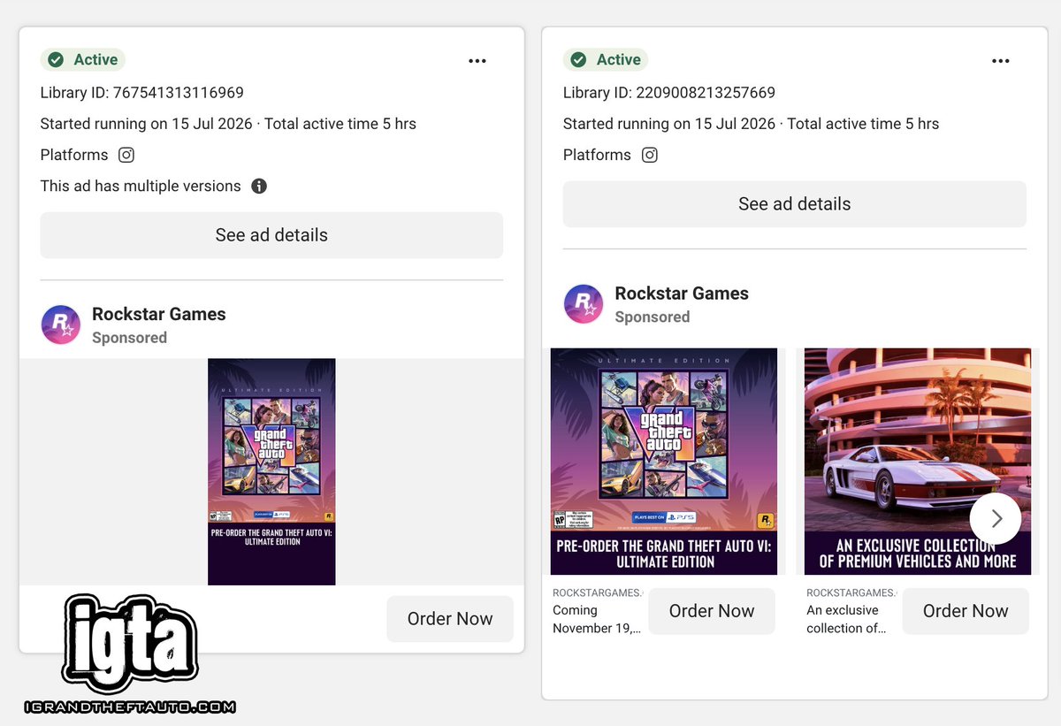Open the white sports car carousel image
1061x726 pixels.
(918, 462)
